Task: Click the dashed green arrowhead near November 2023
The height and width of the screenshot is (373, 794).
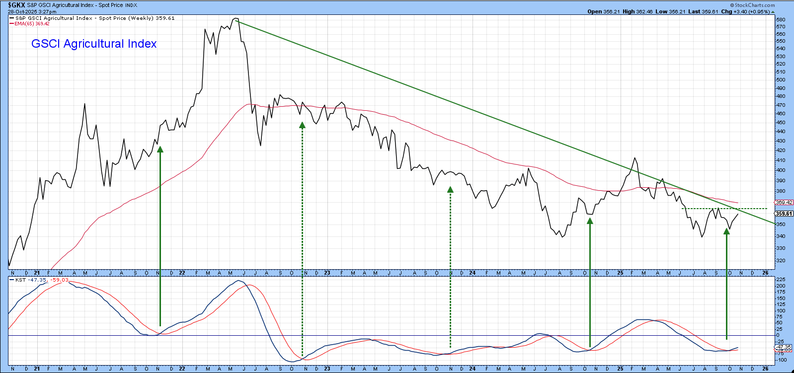Action: pyautogui.click(x=450, y=189)
